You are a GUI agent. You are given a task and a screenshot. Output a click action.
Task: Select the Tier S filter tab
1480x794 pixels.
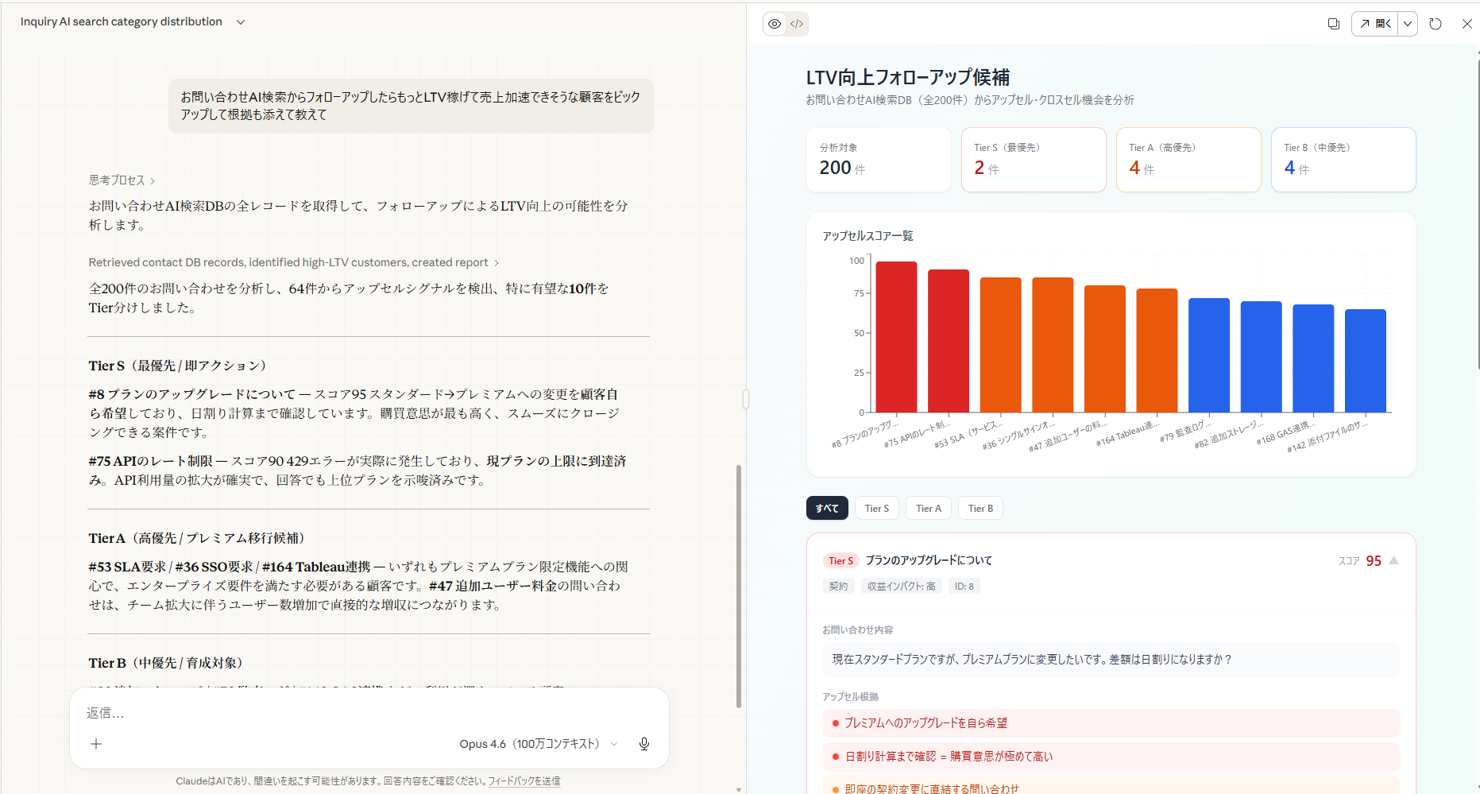point(876,509)
